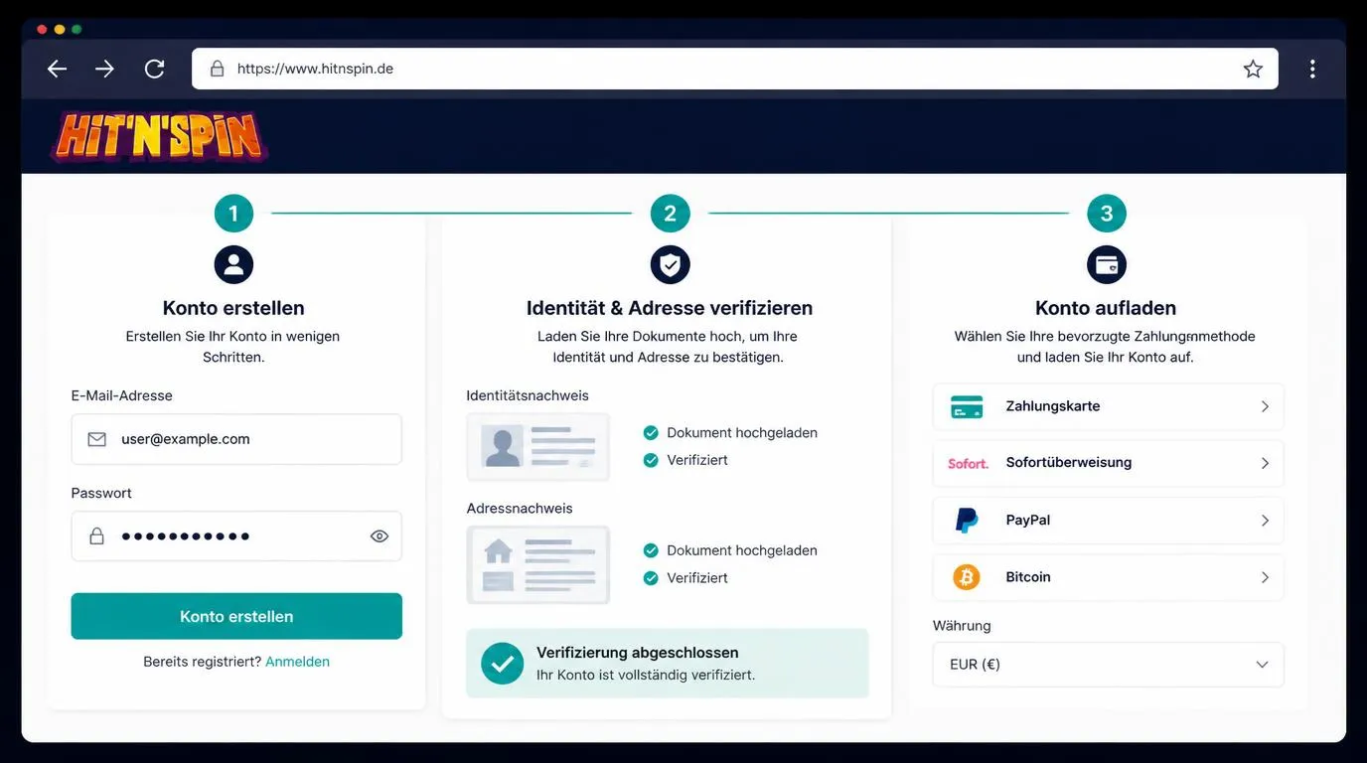The height and width of the screenshot is (763, 1367).
Task: Click the Bitcoin coin icon
Action: 967,577
